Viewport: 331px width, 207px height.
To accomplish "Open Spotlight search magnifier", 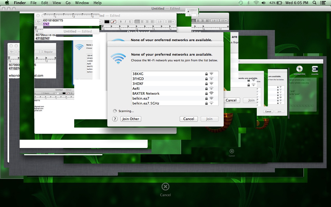I will point(314,3).
